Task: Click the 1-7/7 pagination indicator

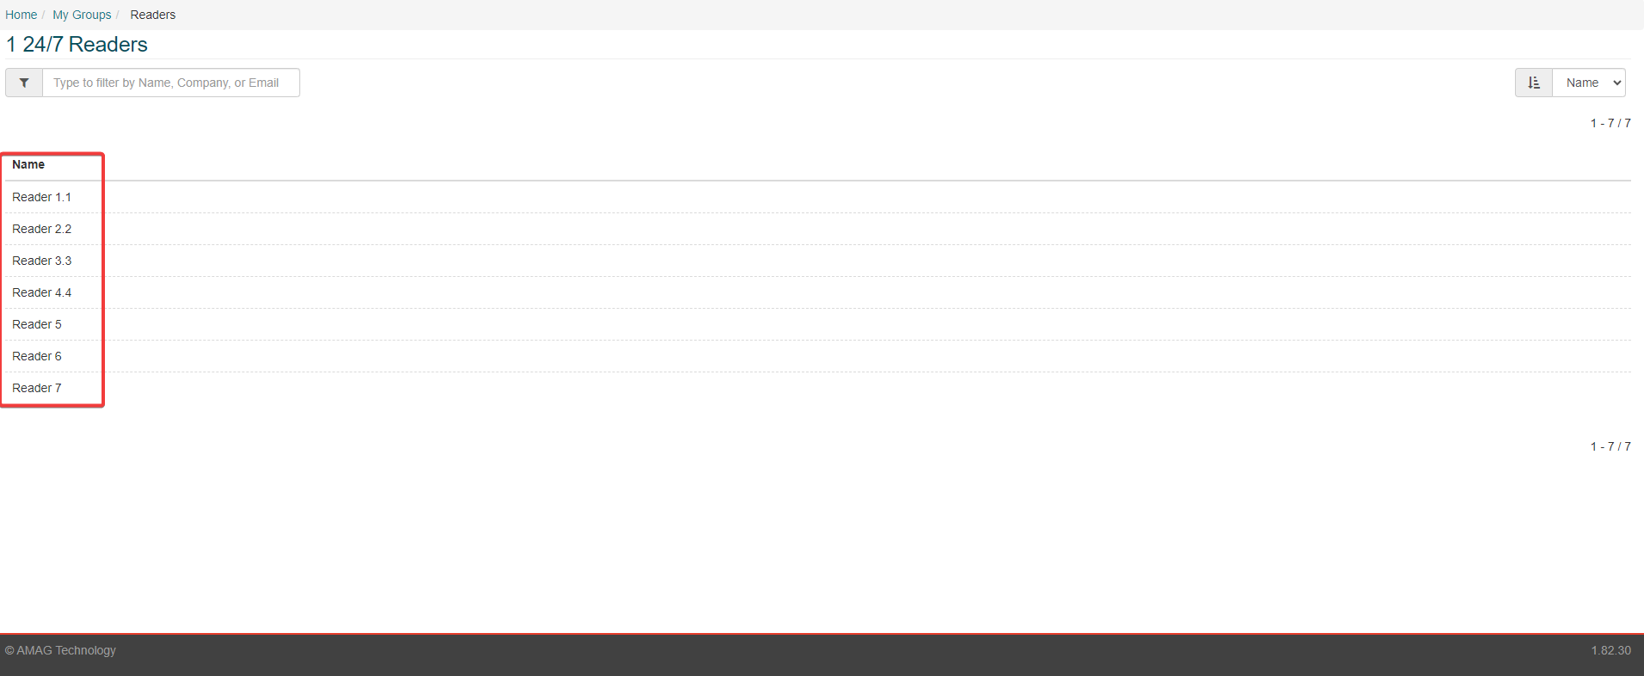Action: [x=1610, y=123]
